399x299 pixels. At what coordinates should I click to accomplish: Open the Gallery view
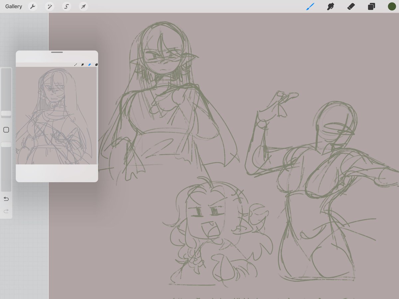point(14,6)
